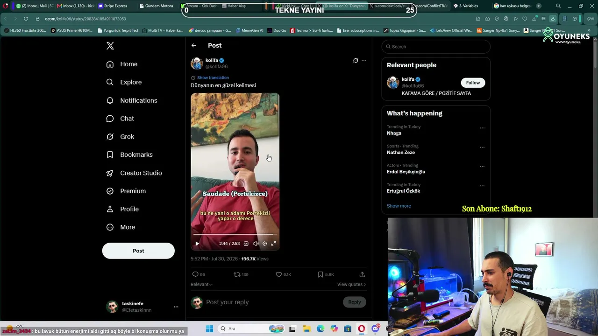Expand the More menu in sidebar
The width and height of the screenshot is (598, 336).
[121, 227]
